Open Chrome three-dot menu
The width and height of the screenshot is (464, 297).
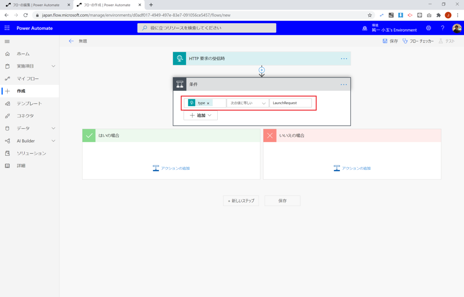coord(458,15)
